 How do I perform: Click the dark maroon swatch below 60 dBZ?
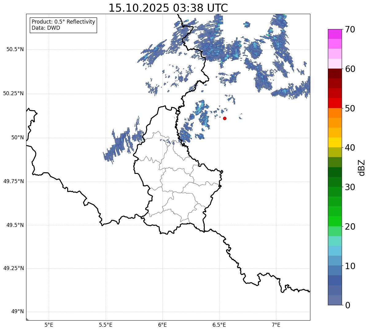(335, 73)
